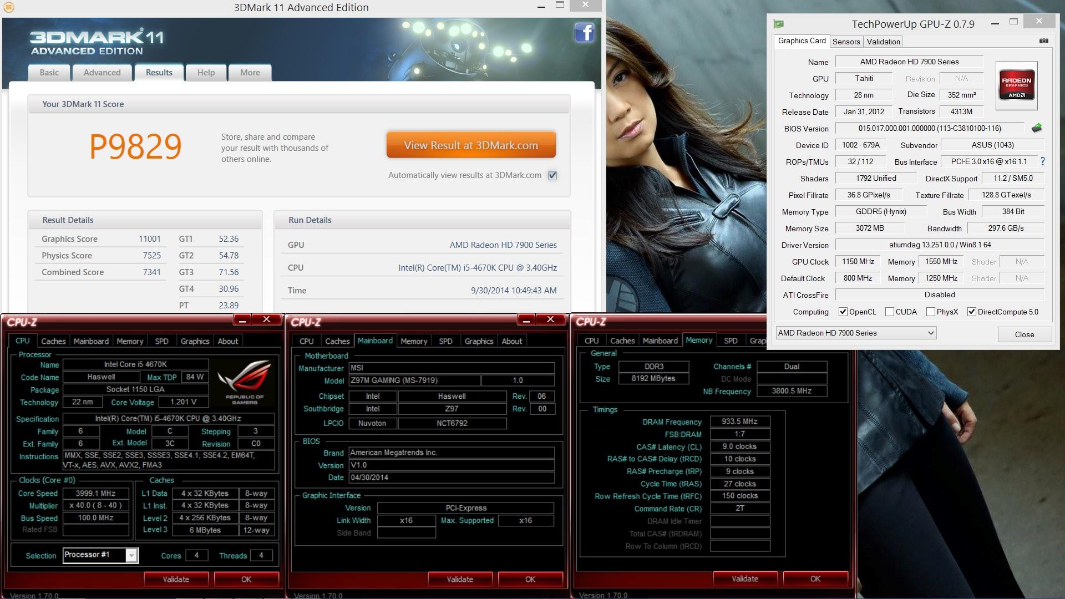Click the bus interface question mark icon
Screen dimensions: 1065x599
coord(1043,161)
